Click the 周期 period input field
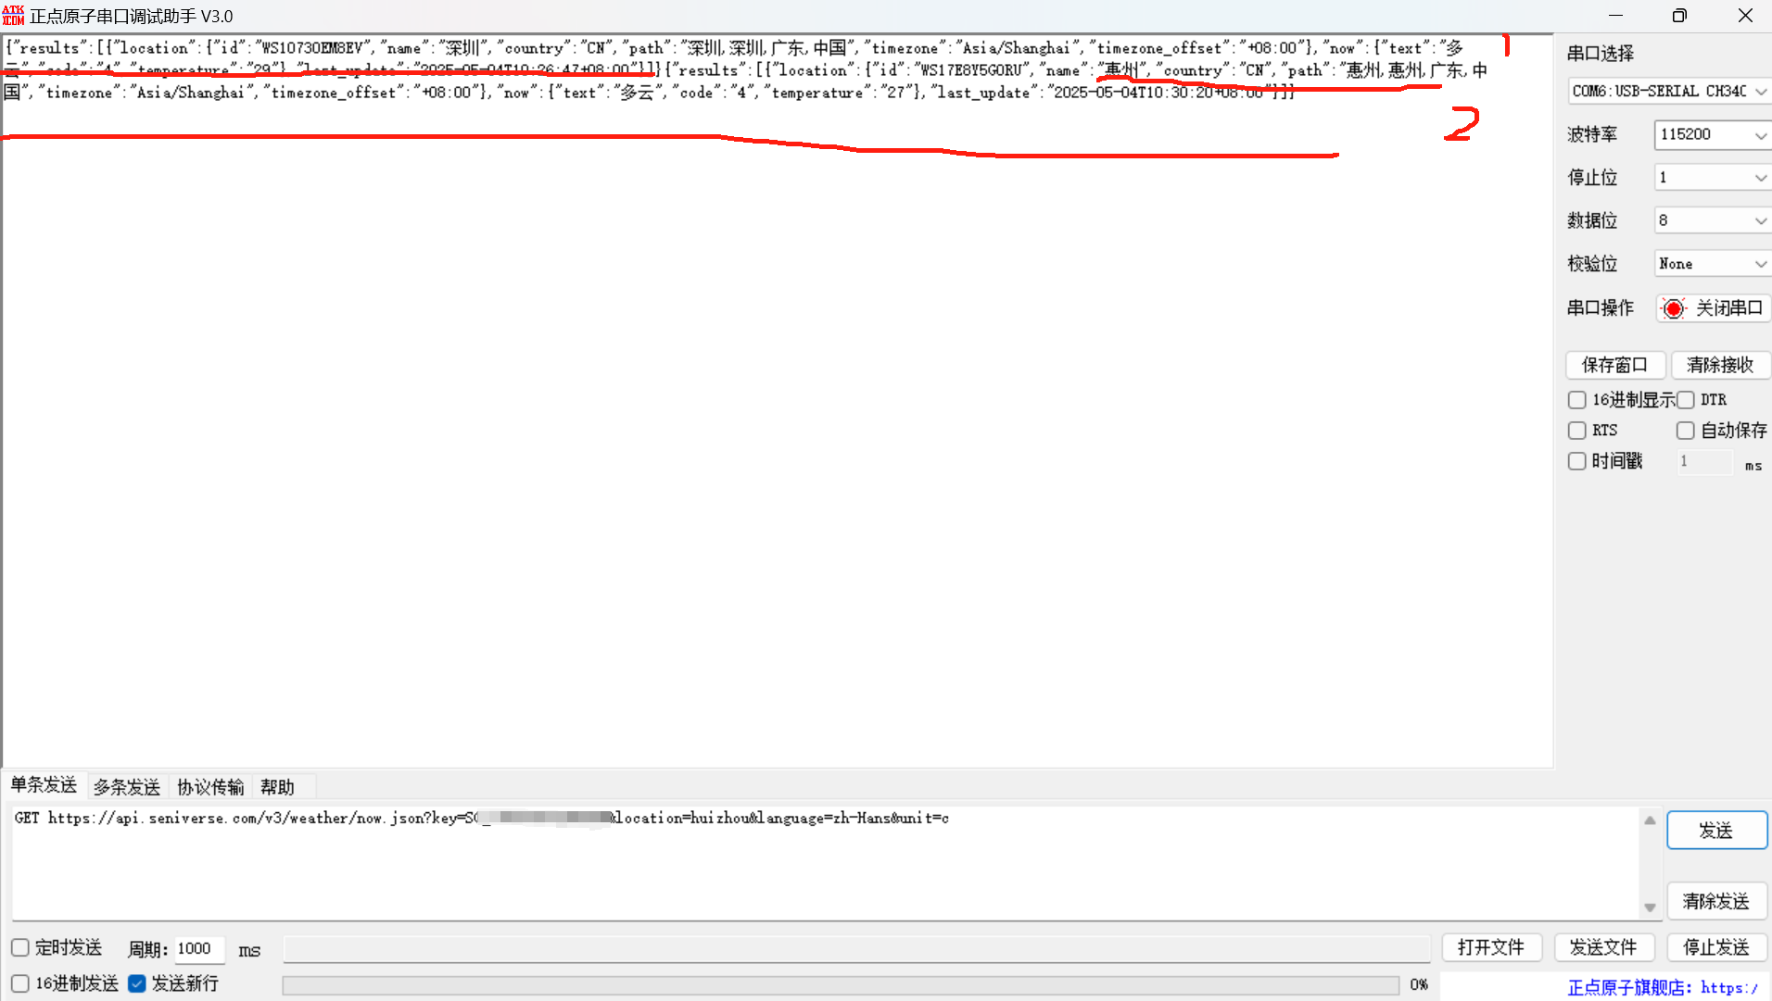The image size is (1772, 1001). [199, 948]
